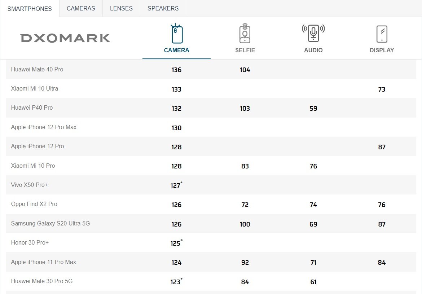Click Apple iPhone 12 Pro Max
The image size is (422, 294).
pyautogui.click(x=44, y=127)
